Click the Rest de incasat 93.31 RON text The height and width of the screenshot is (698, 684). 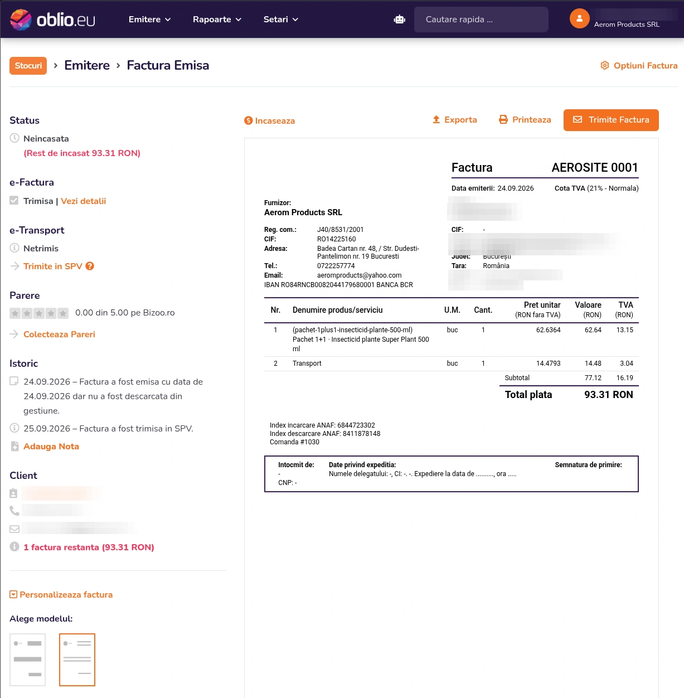tap(82, 153)
